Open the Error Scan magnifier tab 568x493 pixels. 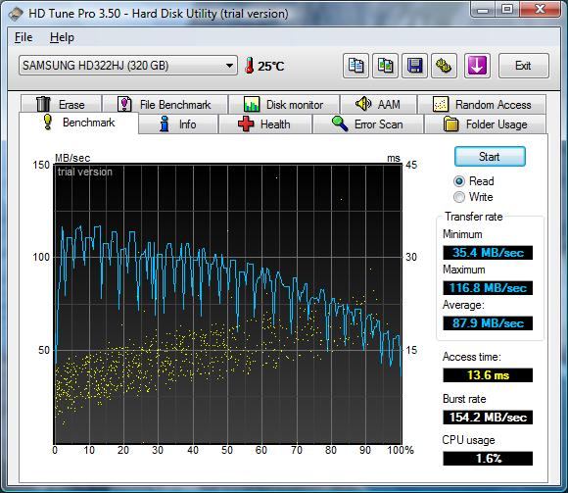(368, 124)
